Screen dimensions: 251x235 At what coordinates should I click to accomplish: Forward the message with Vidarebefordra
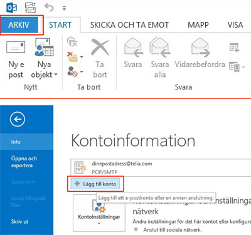click(200, 53)
